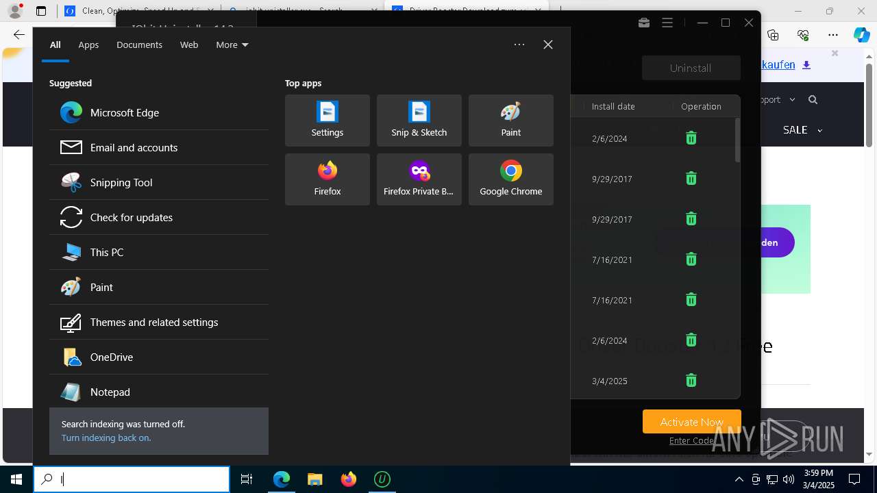Screen dimensions: 877x493
Task: Select Check for updates suggestion
Action: 158,217
